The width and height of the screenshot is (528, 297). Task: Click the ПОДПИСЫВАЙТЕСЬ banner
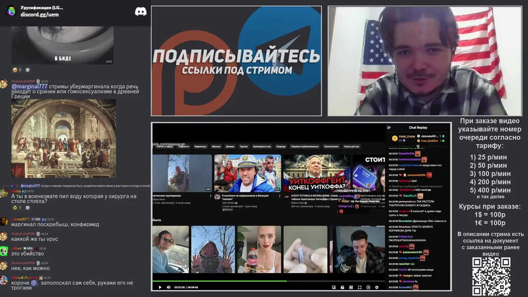click(236, 61)
